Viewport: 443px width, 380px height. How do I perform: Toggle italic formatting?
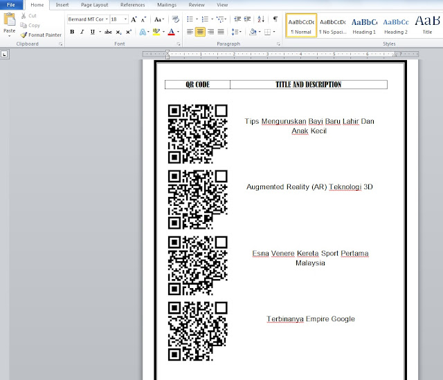coord(82,32)
